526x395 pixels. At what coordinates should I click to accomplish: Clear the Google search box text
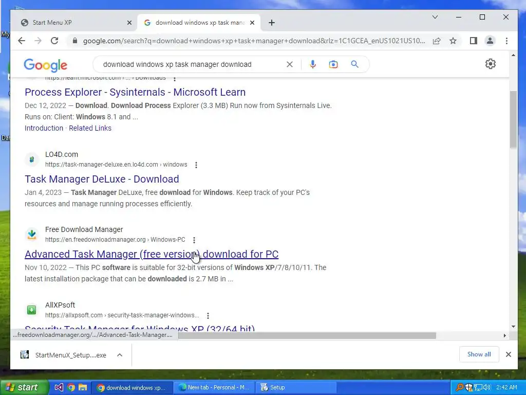tap(290, 64)
